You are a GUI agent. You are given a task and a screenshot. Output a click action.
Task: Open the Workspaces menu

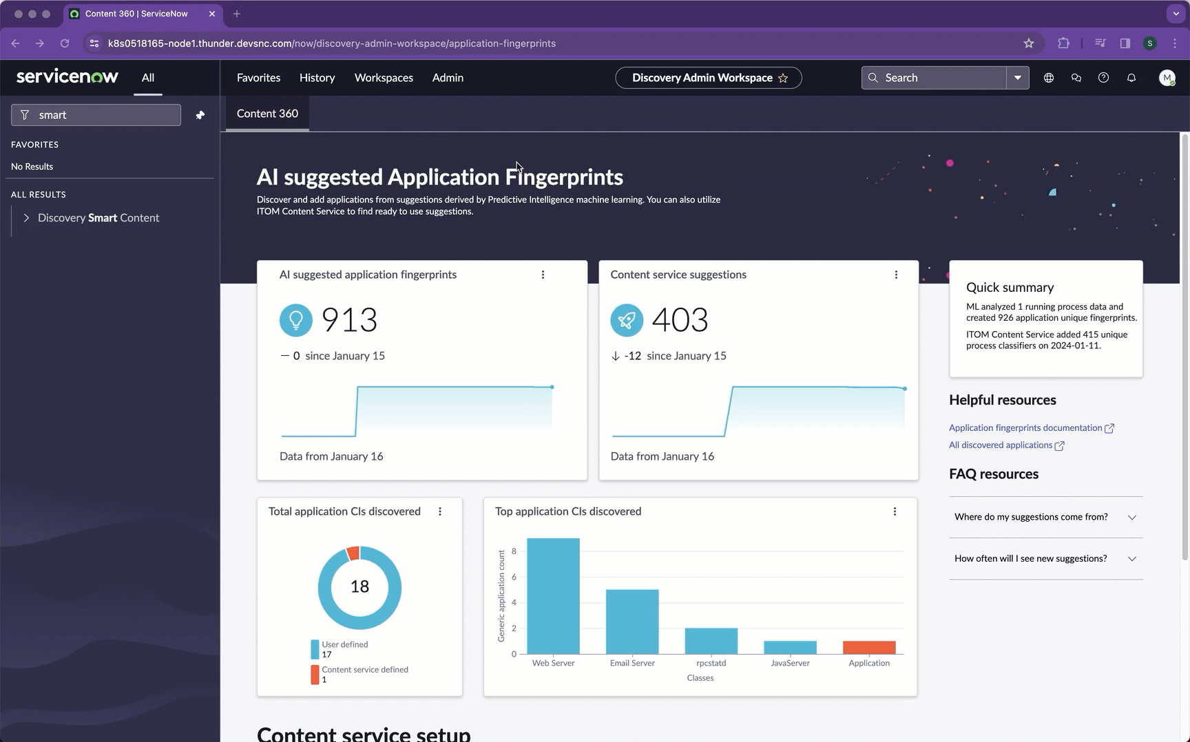click(x=384, y=78)
